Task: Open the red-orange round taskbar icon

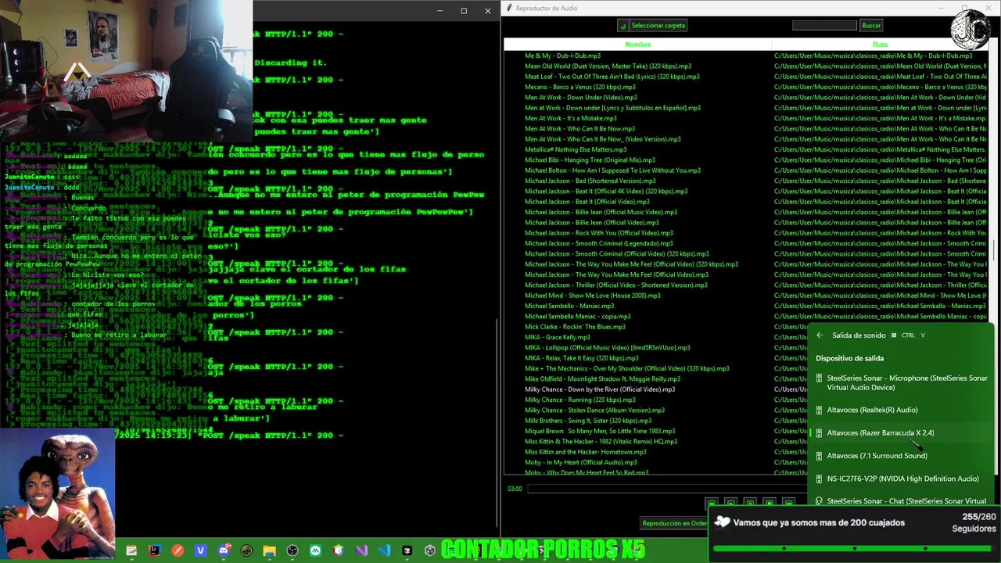Action: 178,550
